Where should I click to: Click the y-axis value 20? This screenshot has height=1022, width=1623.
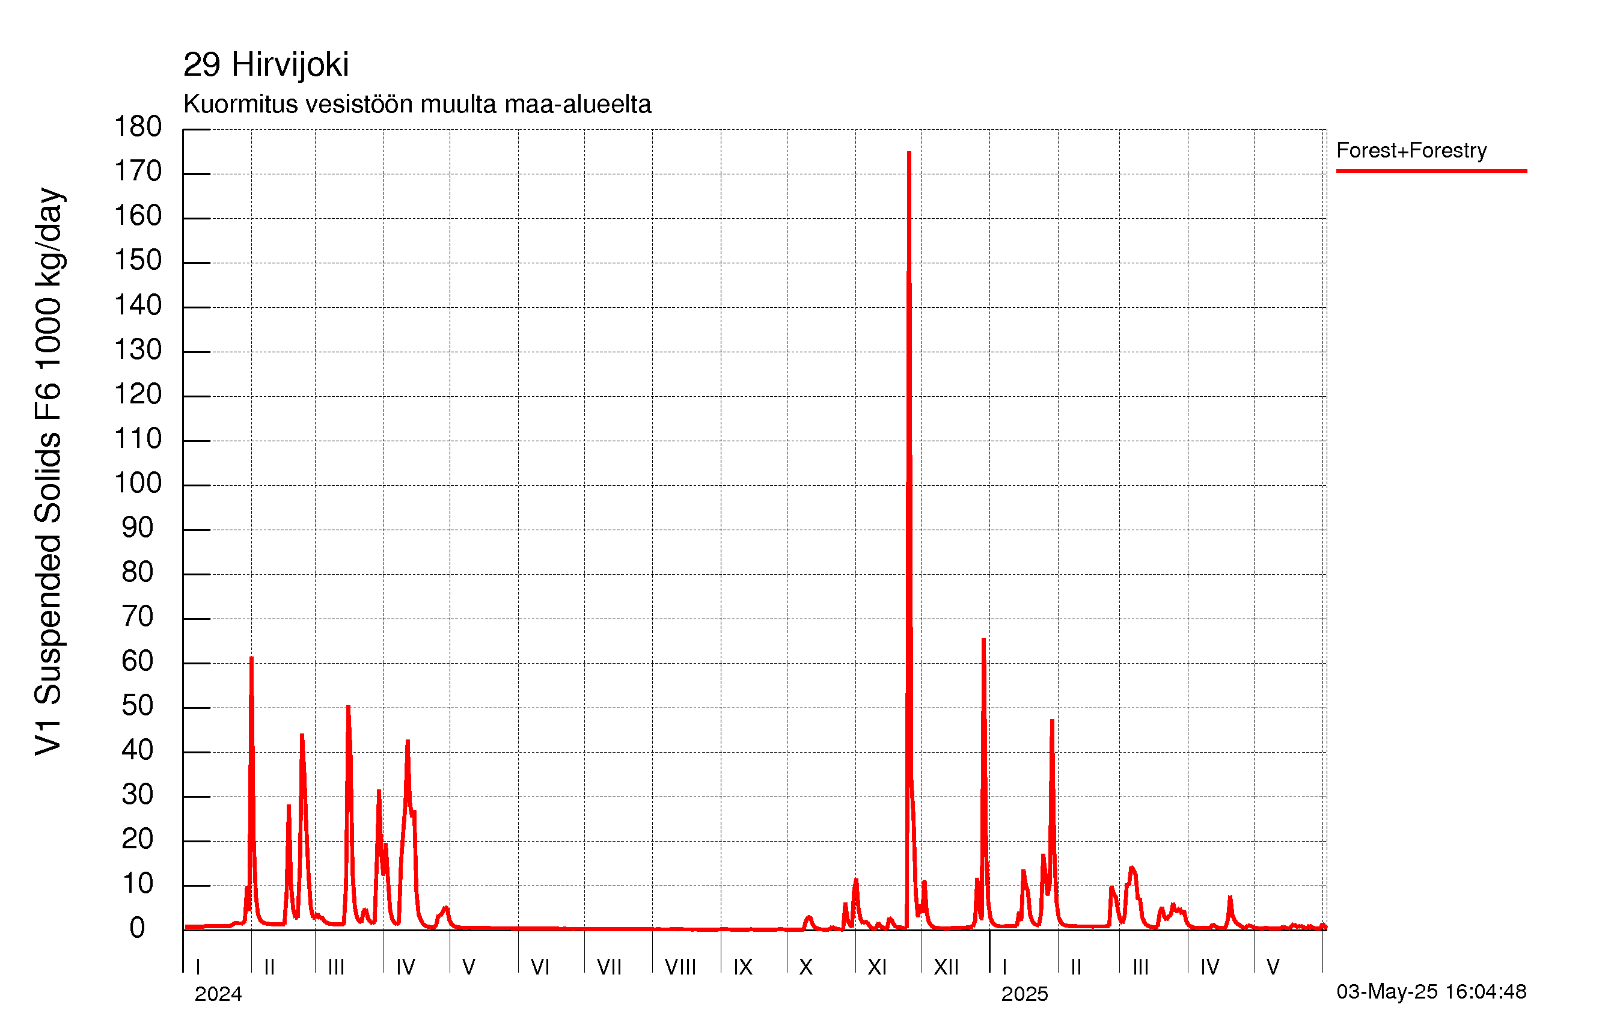pos(138,839)
